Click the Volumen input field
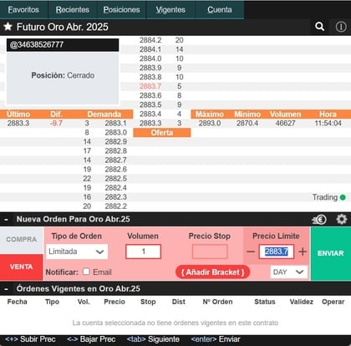This screenshot has height=346, width=351. tap(143, 252)
